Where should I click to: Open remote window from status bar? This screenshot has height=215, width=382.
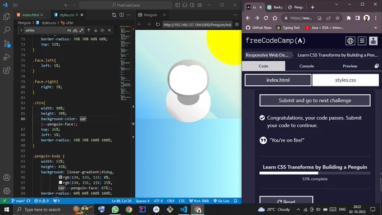tap(4, 201)
